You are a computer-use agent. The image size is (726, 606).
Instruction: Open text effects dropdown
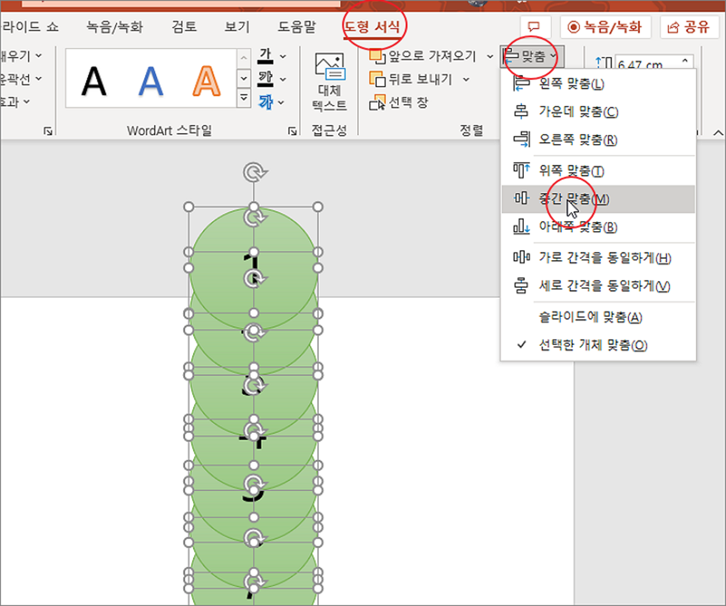(282, 102)
